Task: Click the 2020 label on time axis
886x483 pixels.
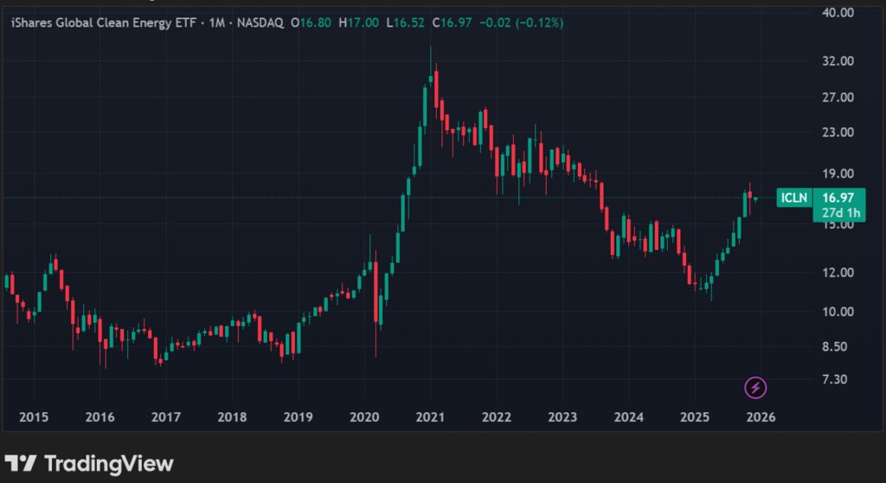Action: pos(364,417)
